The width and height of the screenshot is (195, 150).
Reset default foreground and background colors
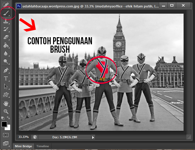pos(2,118)
